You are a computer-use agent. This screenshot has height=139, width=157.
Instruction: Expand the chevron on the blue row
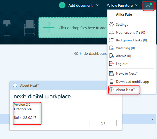152,119
